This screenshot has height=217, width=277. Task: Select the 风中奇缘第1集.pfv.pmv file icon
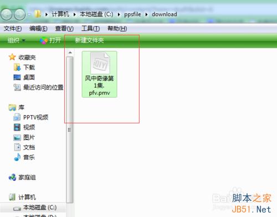(100, 63)
